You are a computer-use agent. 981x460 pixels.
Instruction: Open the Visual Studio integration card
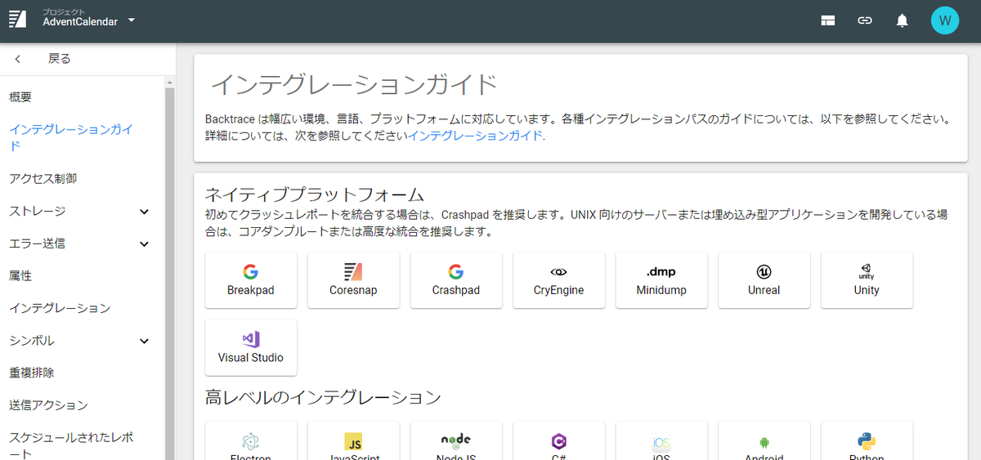coord(251,347)
